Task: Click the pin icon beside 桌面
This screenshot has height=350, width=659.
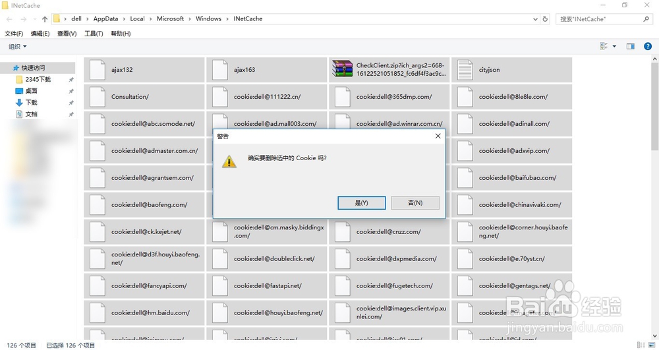Action: click(71, 91)
